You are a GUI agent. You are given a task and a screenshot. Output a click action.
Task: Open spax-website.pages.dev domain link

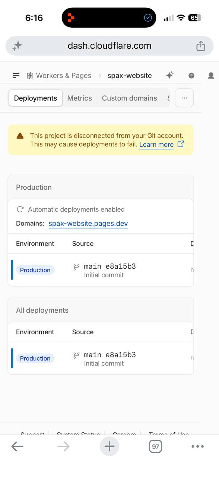[x=88, y=224]
